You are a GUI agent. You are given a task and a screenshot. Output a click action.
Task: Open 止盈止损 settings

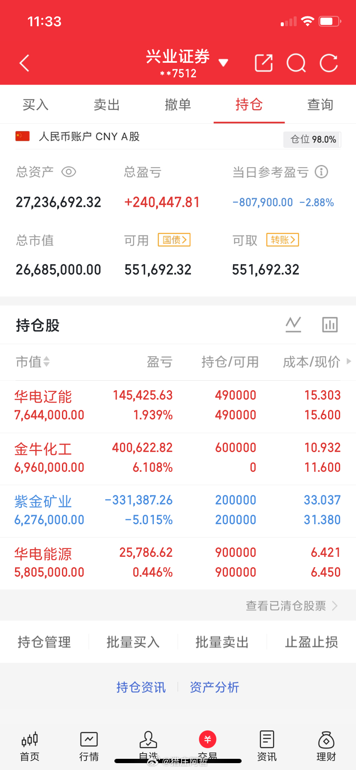311,642
